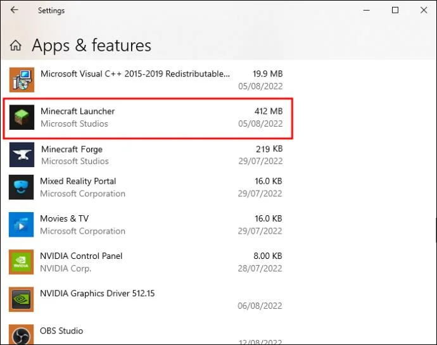
Task: Open Settings home via house icon
Action: pos(16,45)
